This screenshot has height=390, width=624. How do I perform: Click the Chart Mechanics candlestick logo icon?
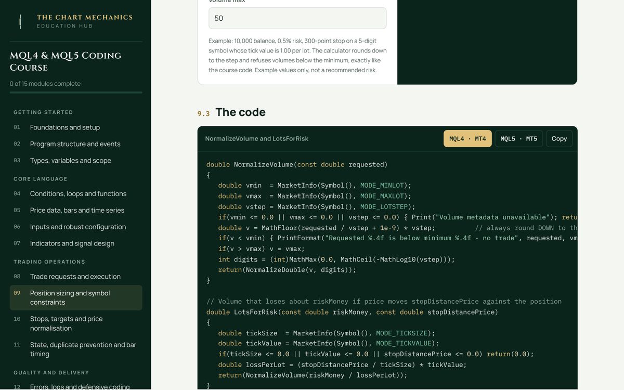coord(20,21)
